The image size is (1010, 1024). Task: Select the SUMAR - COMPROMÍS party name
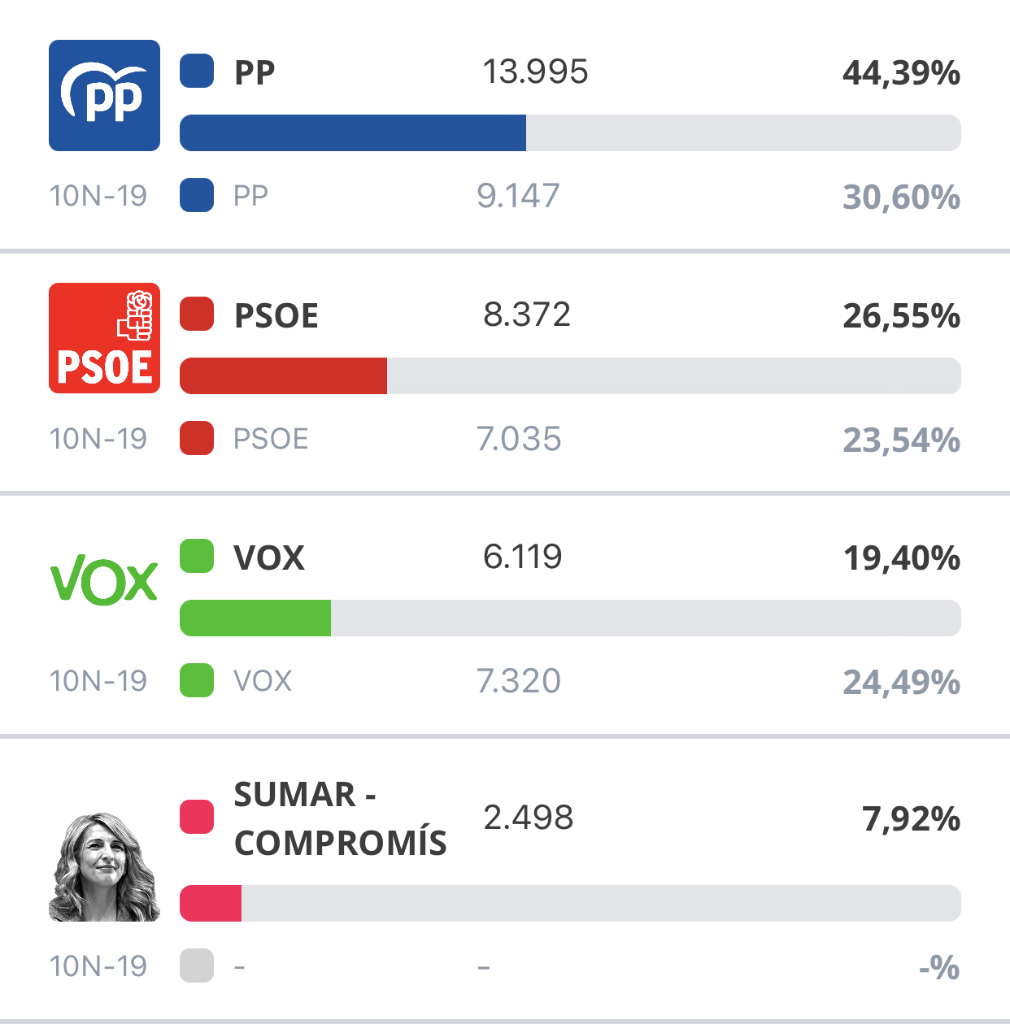point(340,818)
